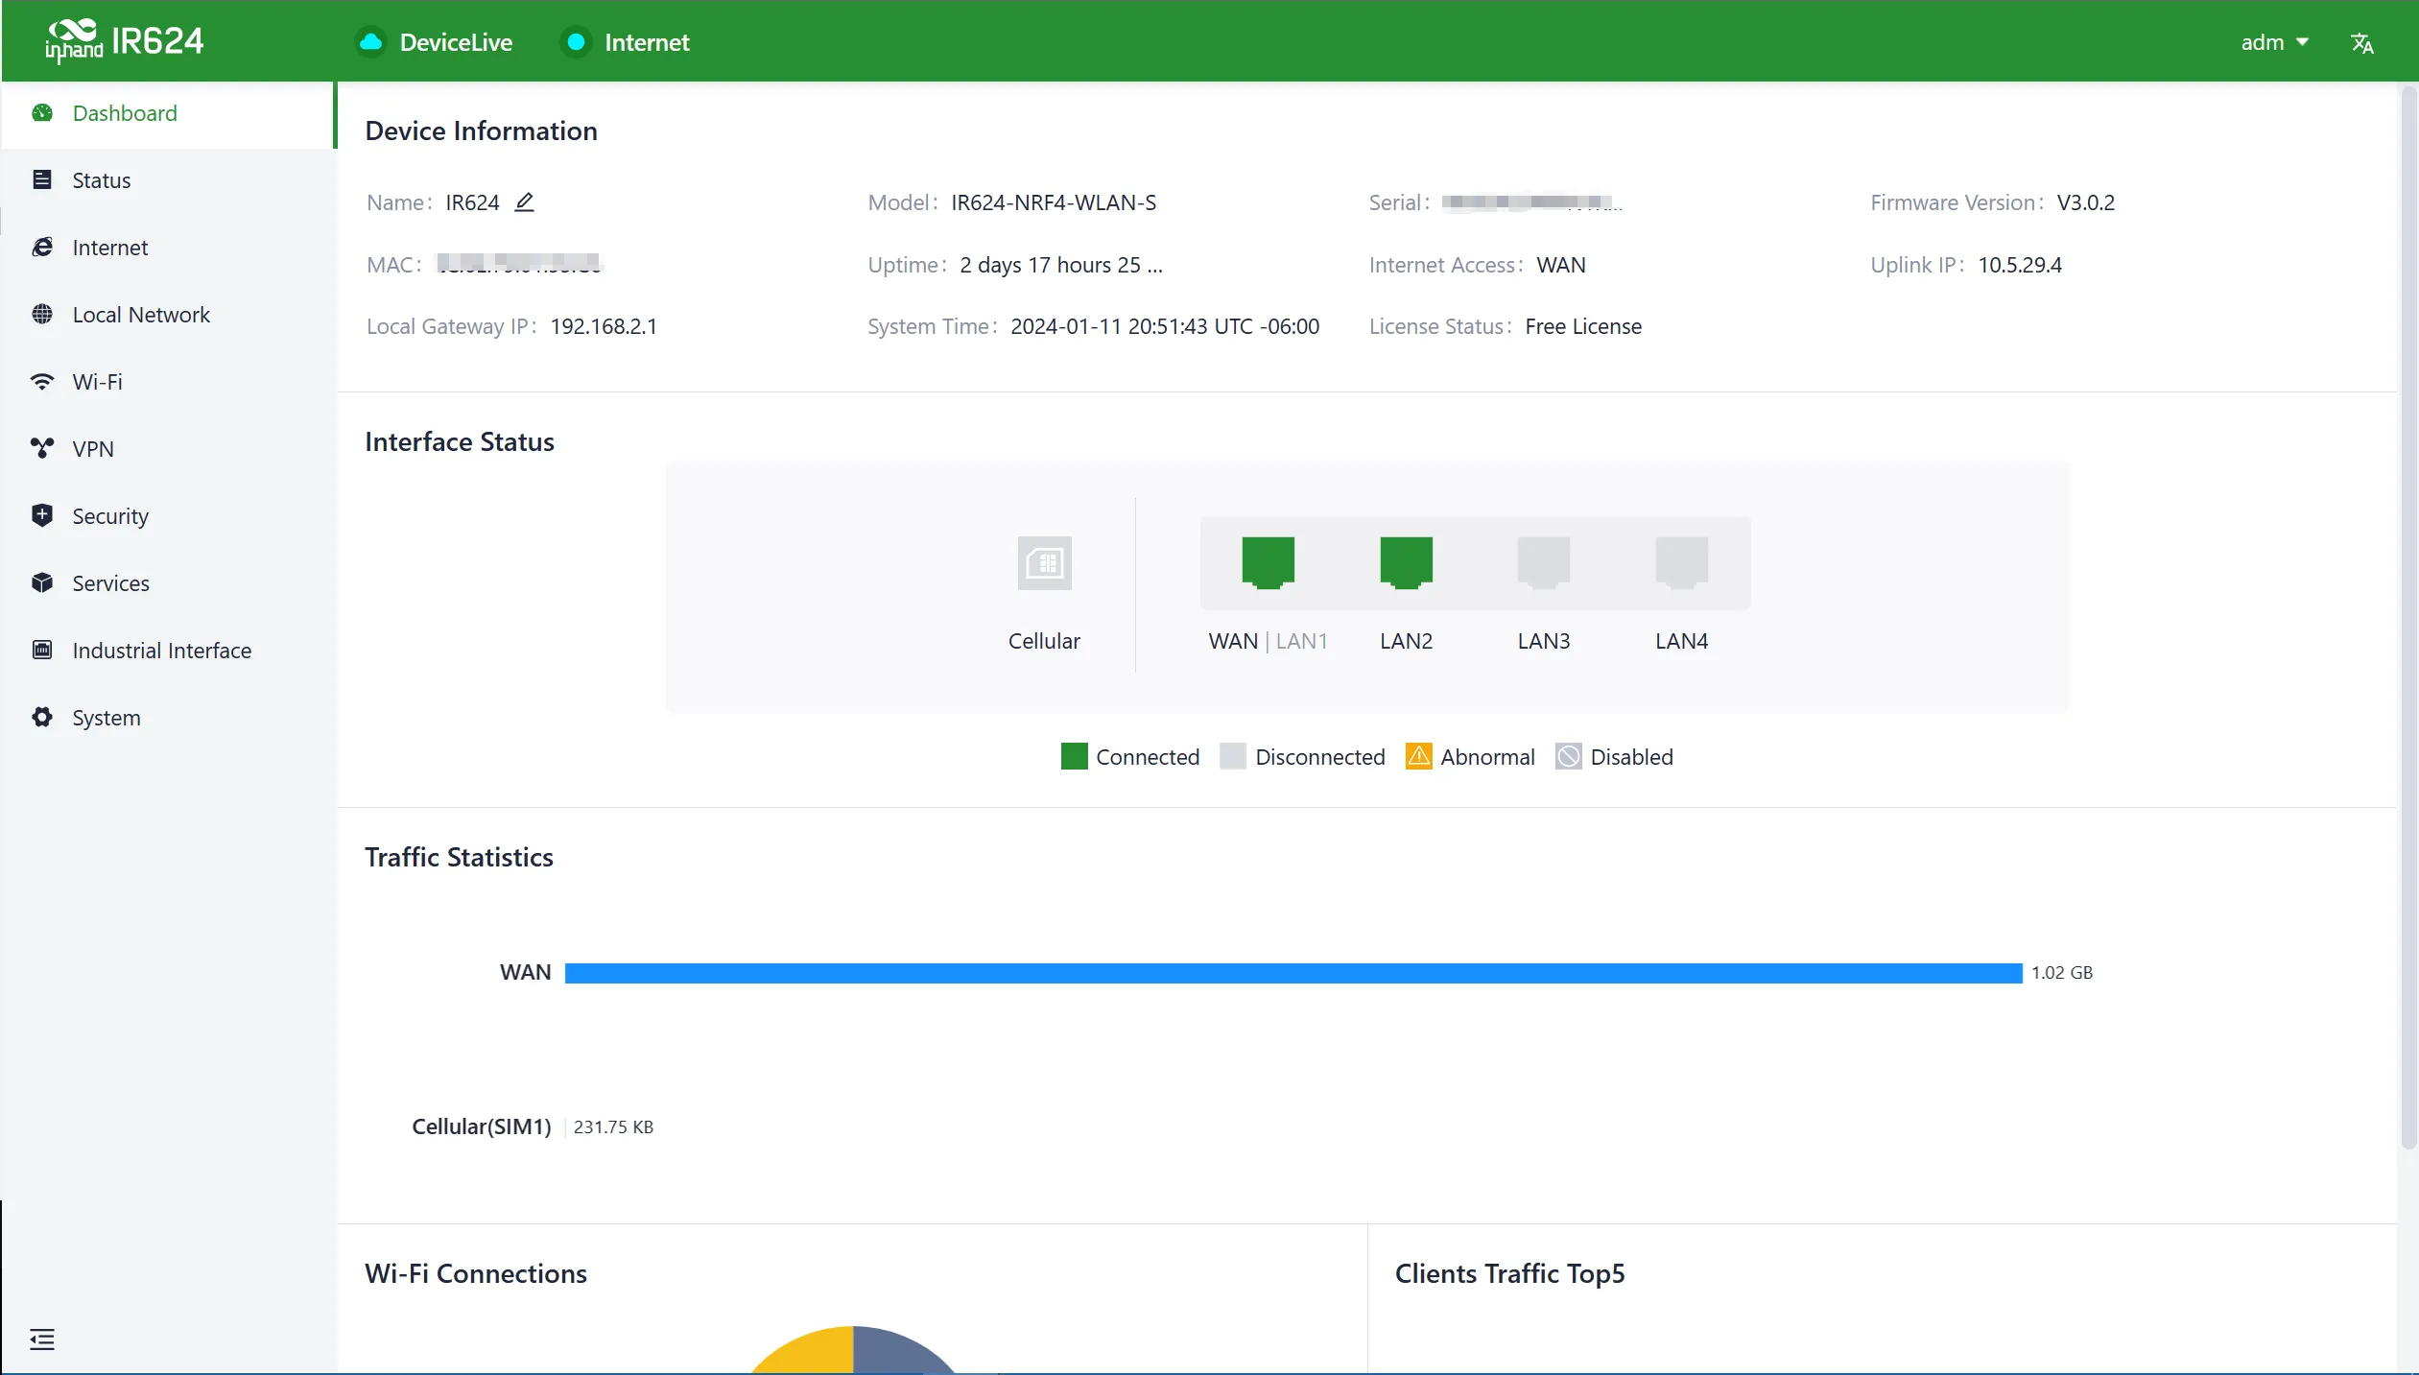Screen dimensions: 2419x1375
Task: Click the LAN4 port icon
Action: click(1681, 562)
